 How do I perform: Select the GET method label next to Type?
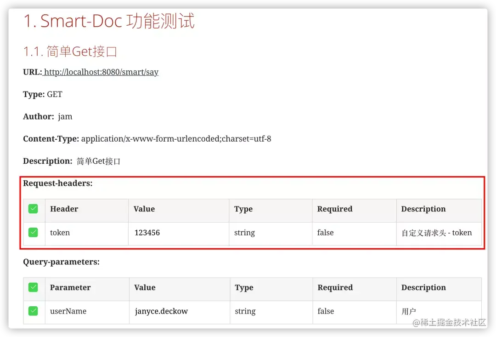coord(55,94)
